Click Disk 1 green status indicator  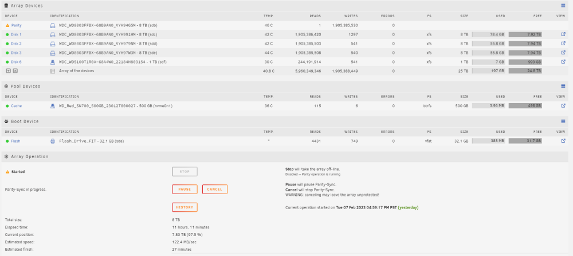pos(7,35)
